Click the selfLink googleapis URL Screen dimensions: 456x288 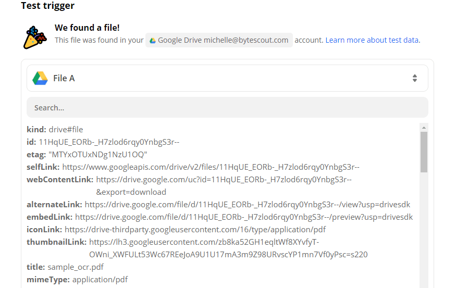pos(211,167)
